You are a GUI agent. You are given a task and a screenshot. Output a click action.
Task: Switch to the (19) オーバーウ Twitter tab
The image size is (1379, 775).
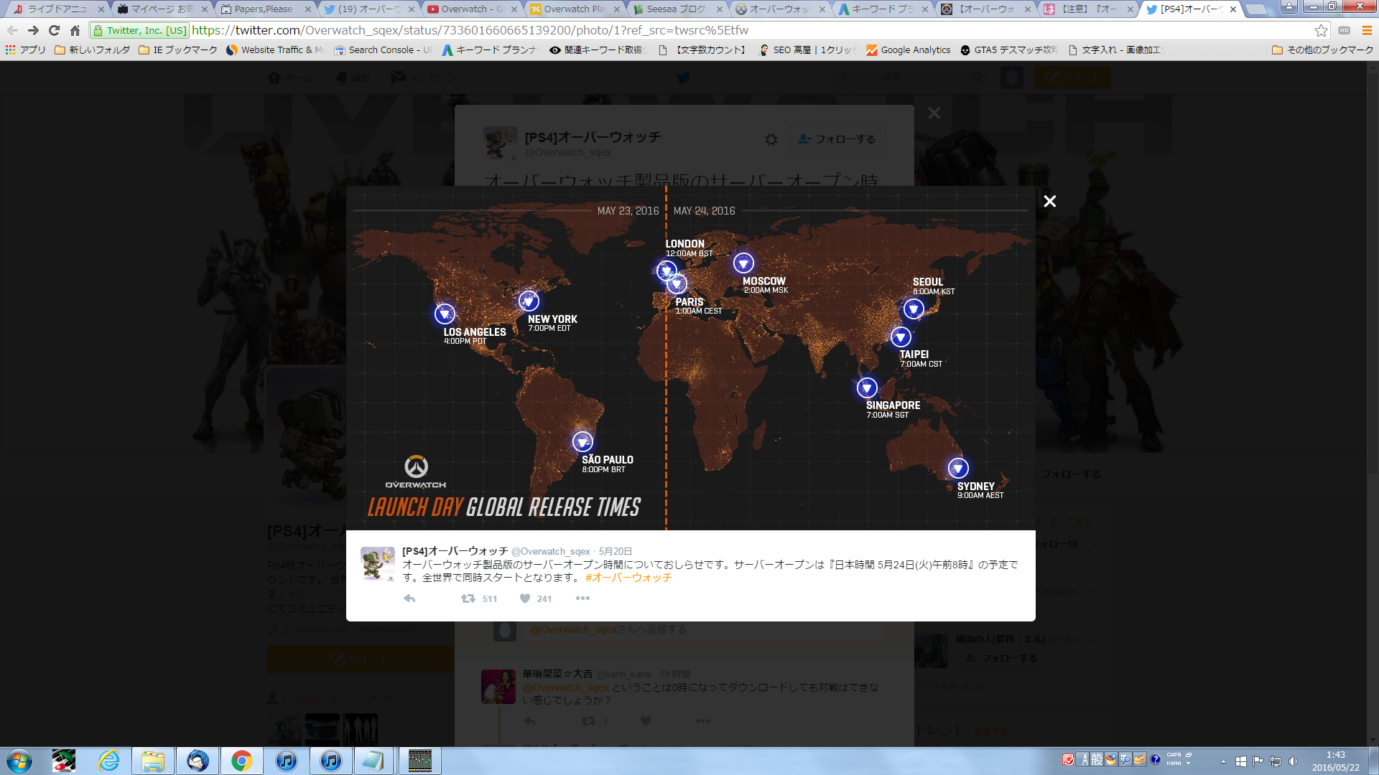pos(368,9)
